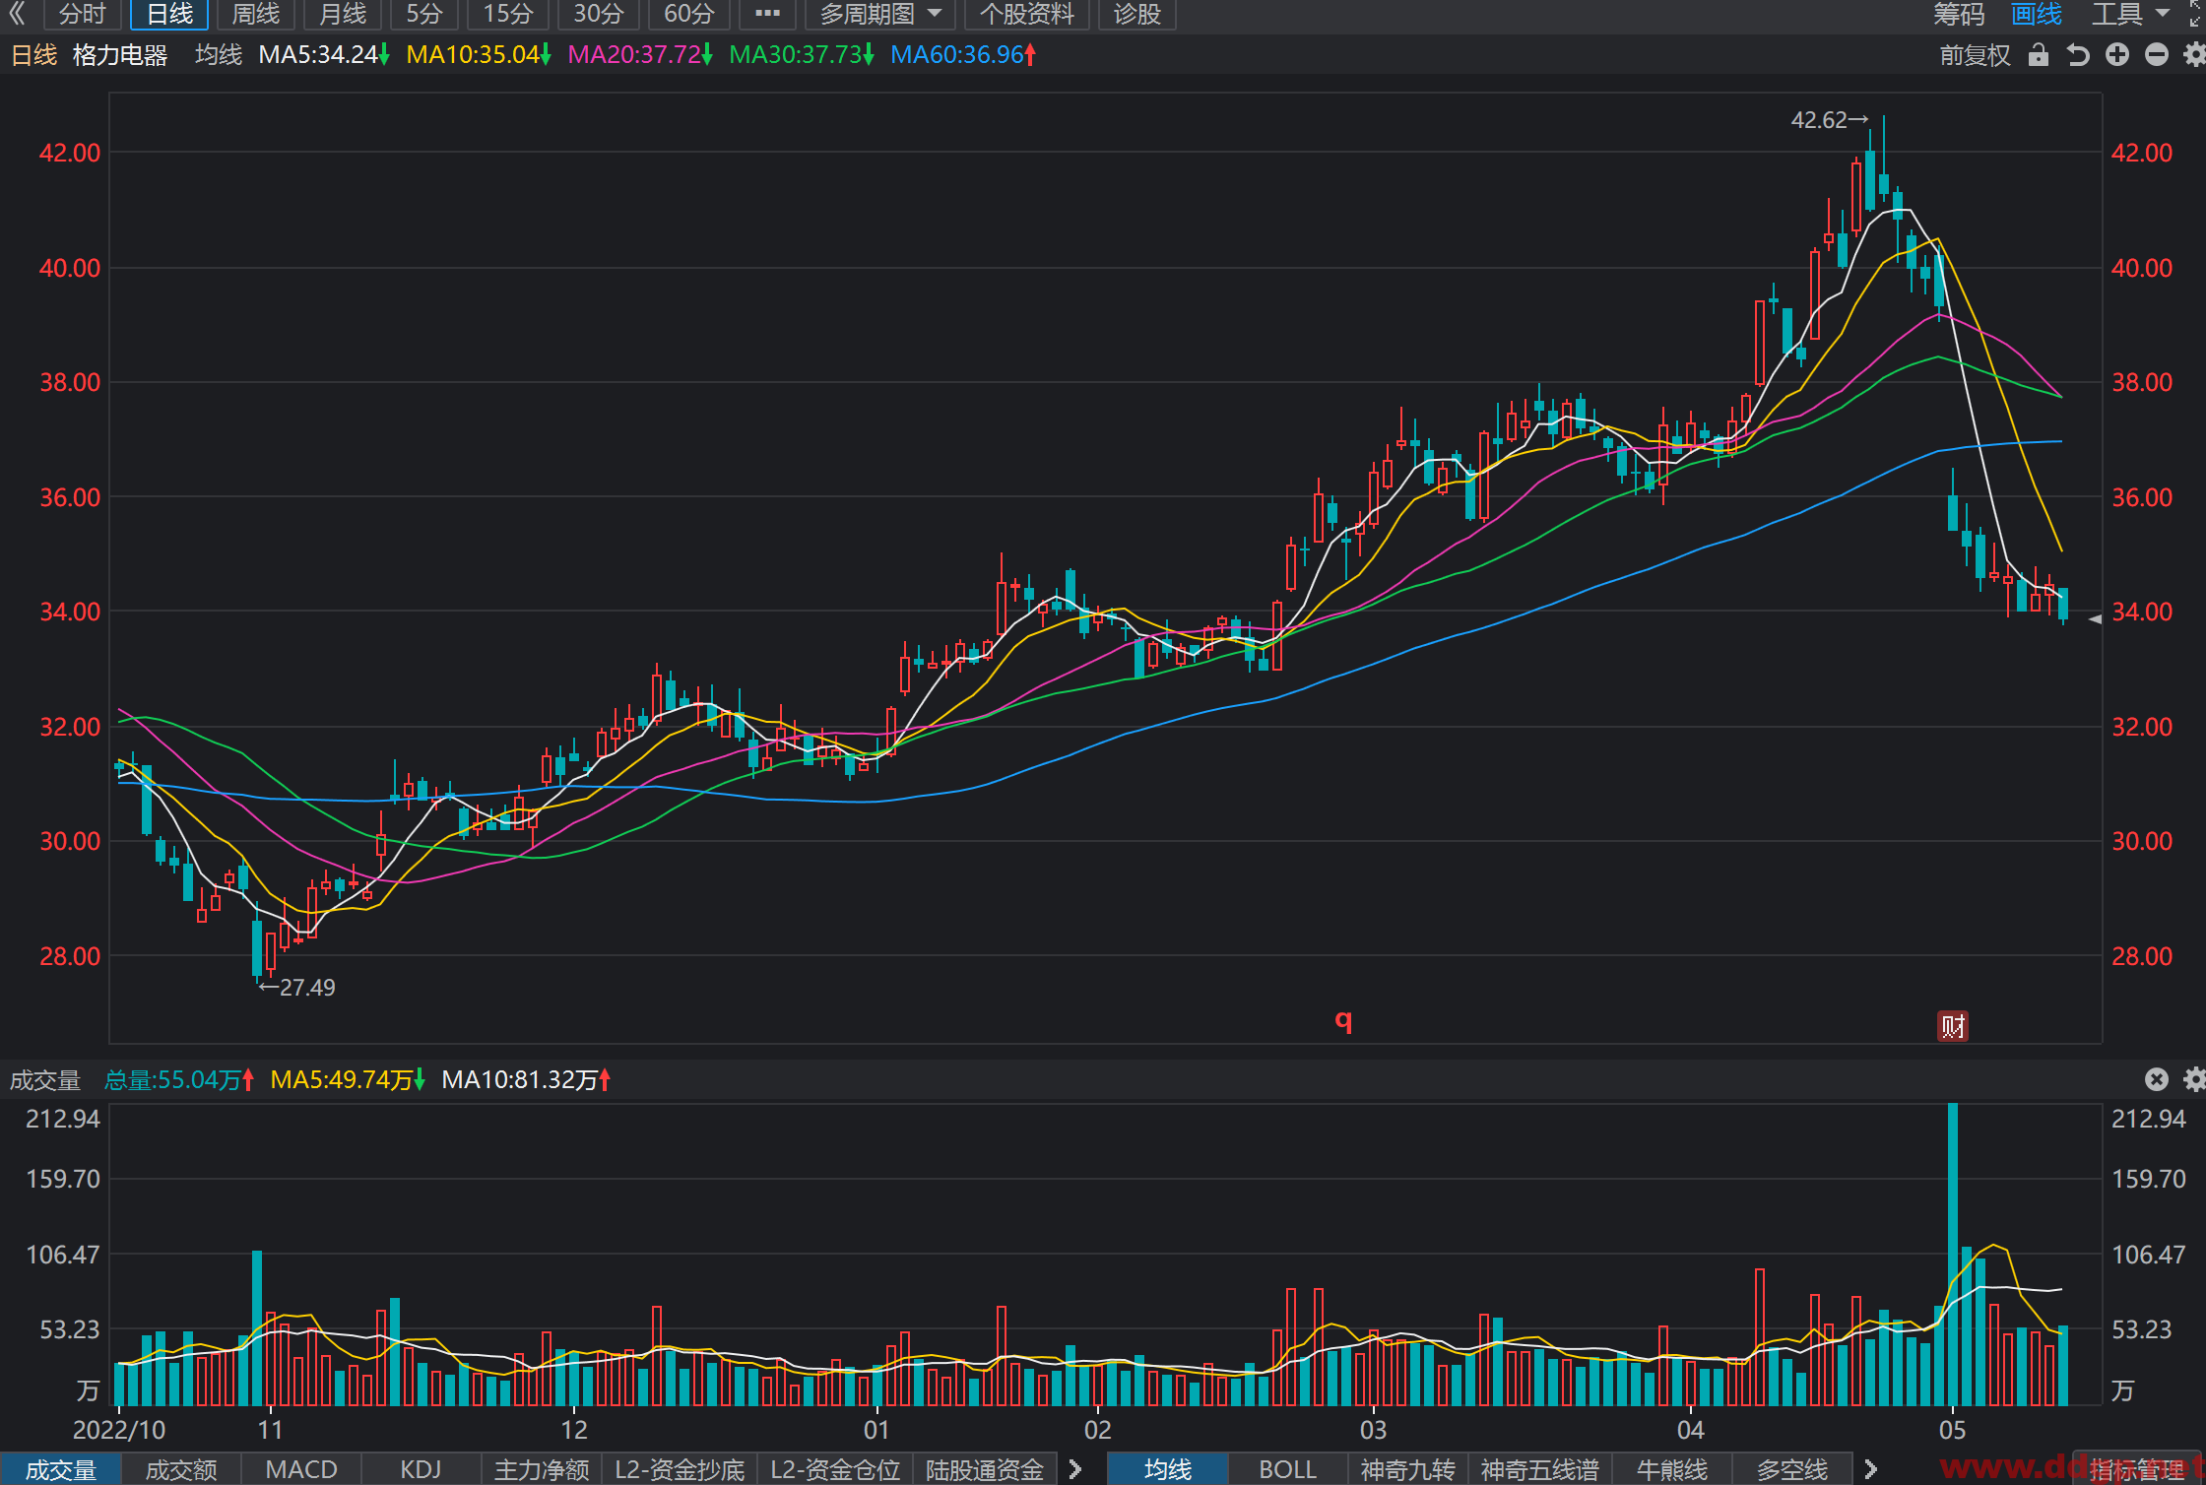Viewport: 2206px width, 1485px height.
Task: Toggle the 画线 drawing mode
Action: (x=2037, y=14)
